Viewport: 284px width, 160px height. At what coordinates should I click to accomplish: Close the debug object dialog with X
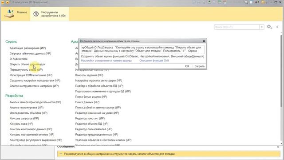pyautogui.click(x=204, y=41)
